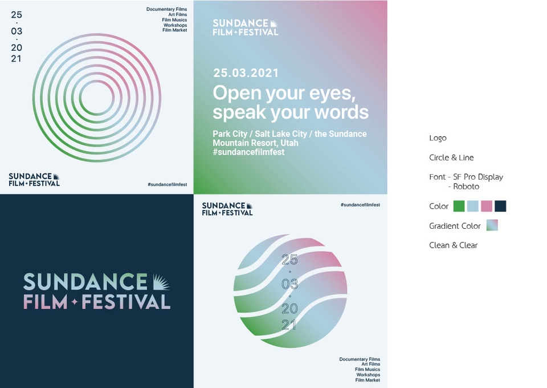Click 'Film Musics' in top-left poster
Image resolution: width=547 pixels, height=388 pixels.
[174, 20]
